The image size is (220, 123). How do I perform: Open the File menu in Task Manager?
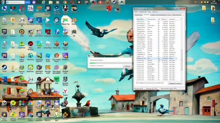click(136, 12)
